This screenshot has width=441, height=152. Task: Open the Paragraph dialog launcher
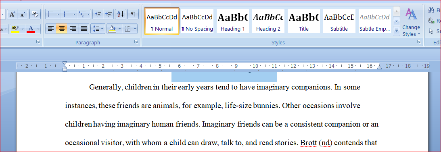[136, 42]
